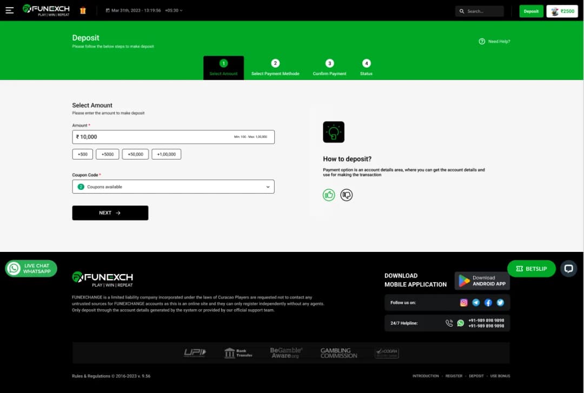Open promotions via the gift icon
This screenshot has height=393, width=584.
pyautogui.click(x=82, y=10)
